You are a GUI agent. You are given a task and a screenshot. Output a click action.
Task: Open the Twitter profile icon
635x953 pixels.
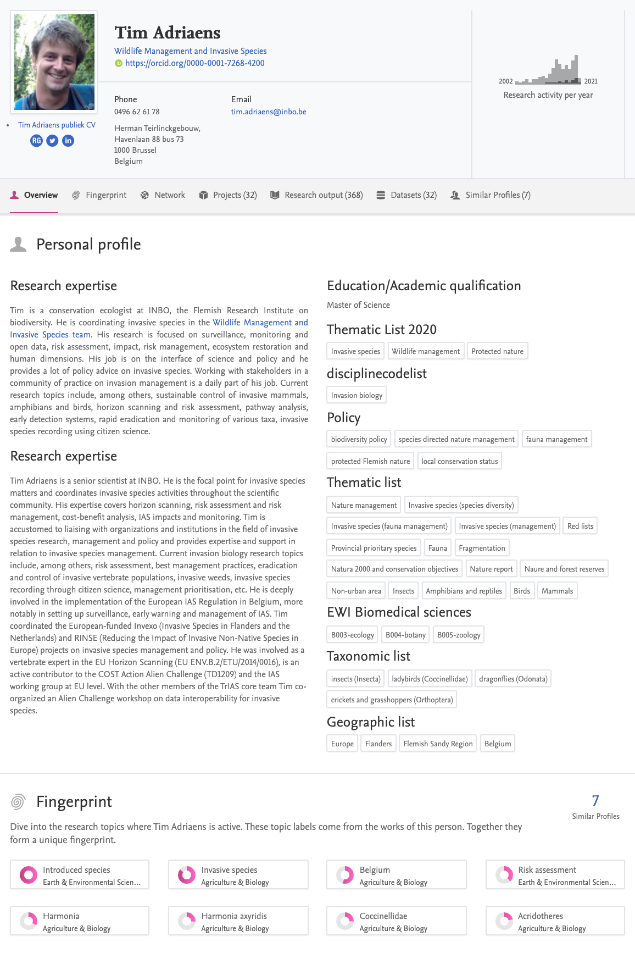click(x=52, y=141)
